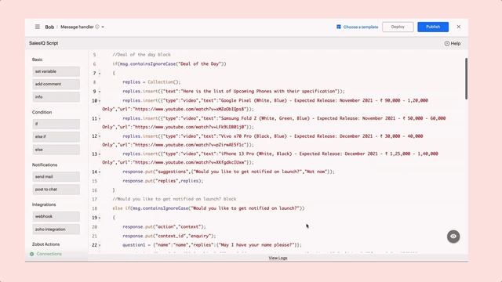Collapse the code fold at line 14

[100, 172]
